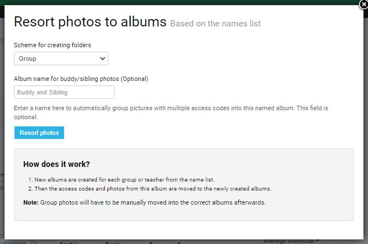The height and width of the screenshot is (244, 368).
Task: Click the 'Scheme for creating folders' label
Action: click(52, 45)
